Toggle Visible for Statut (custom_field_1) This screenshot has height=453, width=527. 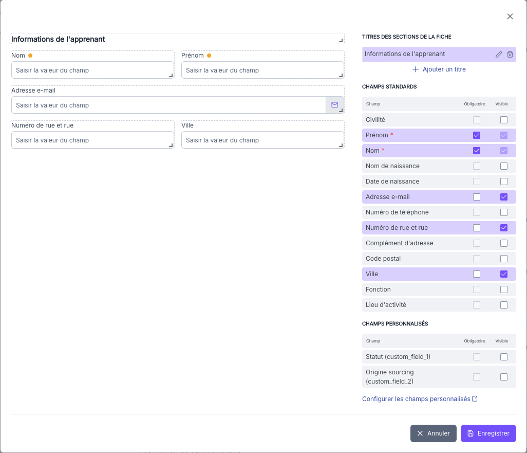[x=503, y=357]
